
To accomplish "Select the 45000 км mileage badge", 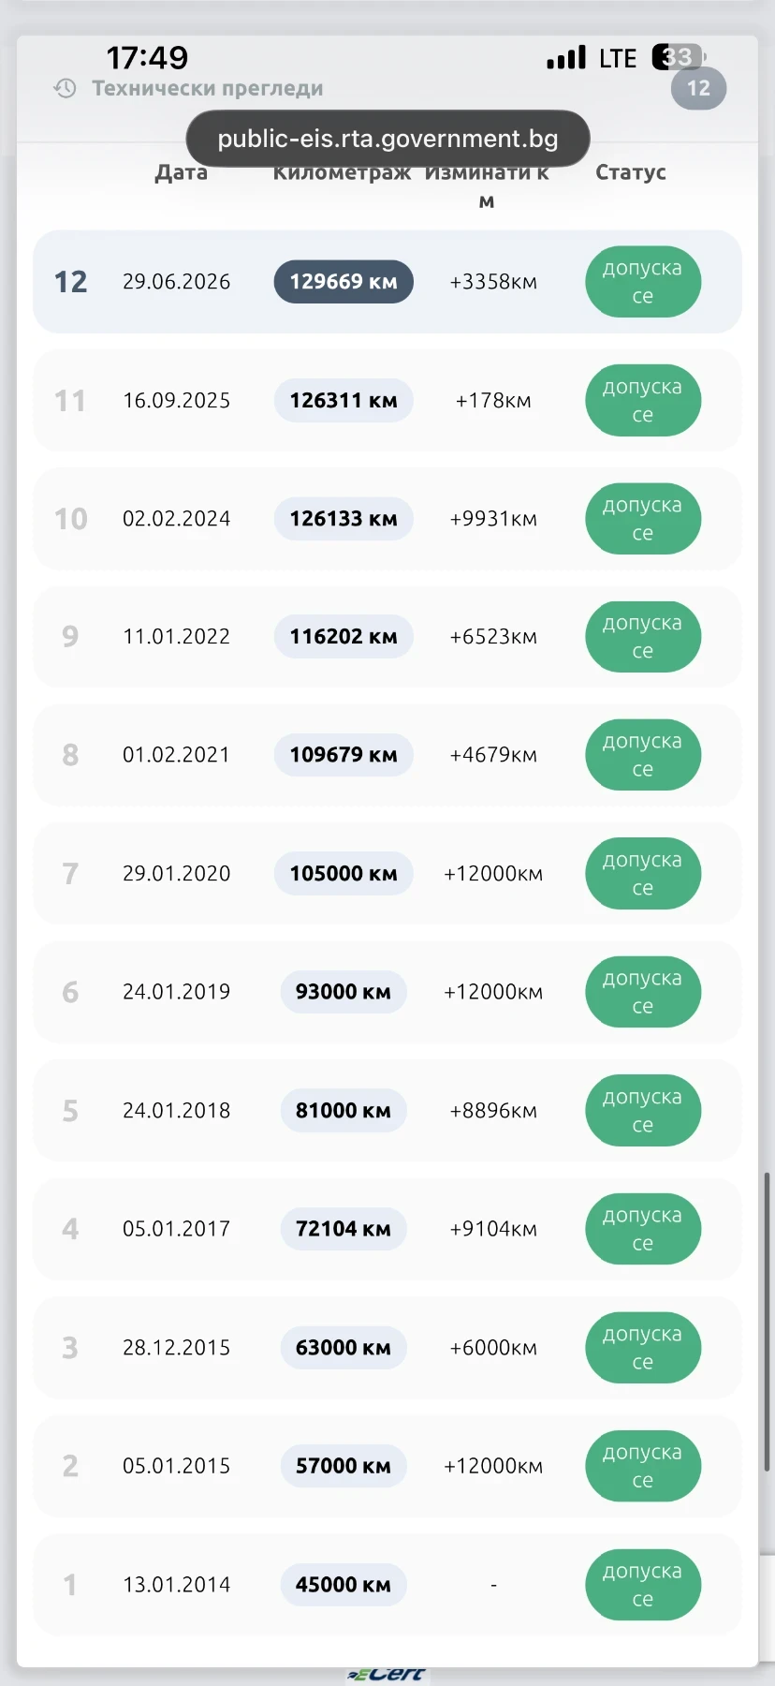I will tap(344, 1585).
